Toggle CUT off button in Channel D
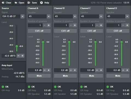The height and width of the screenshot is (99, 131). 118,31
